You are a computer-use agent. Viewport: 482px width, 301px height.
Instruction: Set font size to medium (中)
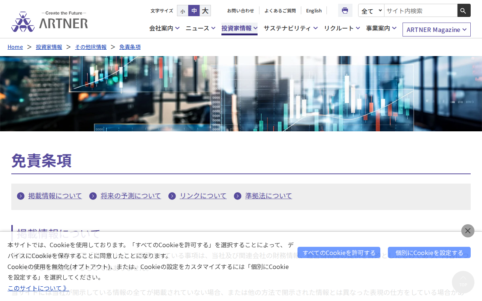pos(194,11)
